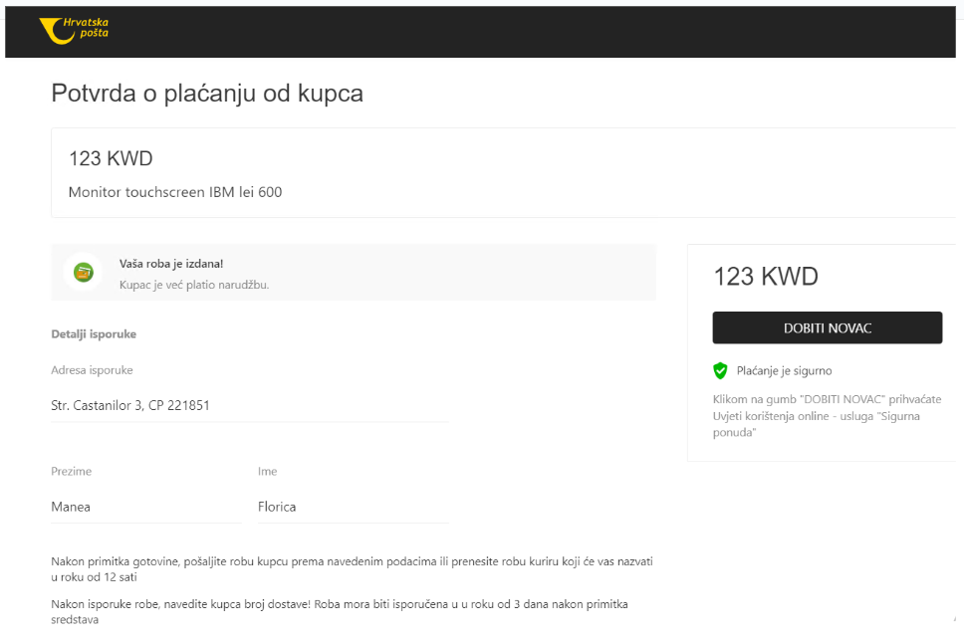Viewport: 964px width, 640px height.
Task: Click the Detalji isporuke section heading
Action: click(x=94, y=333)
